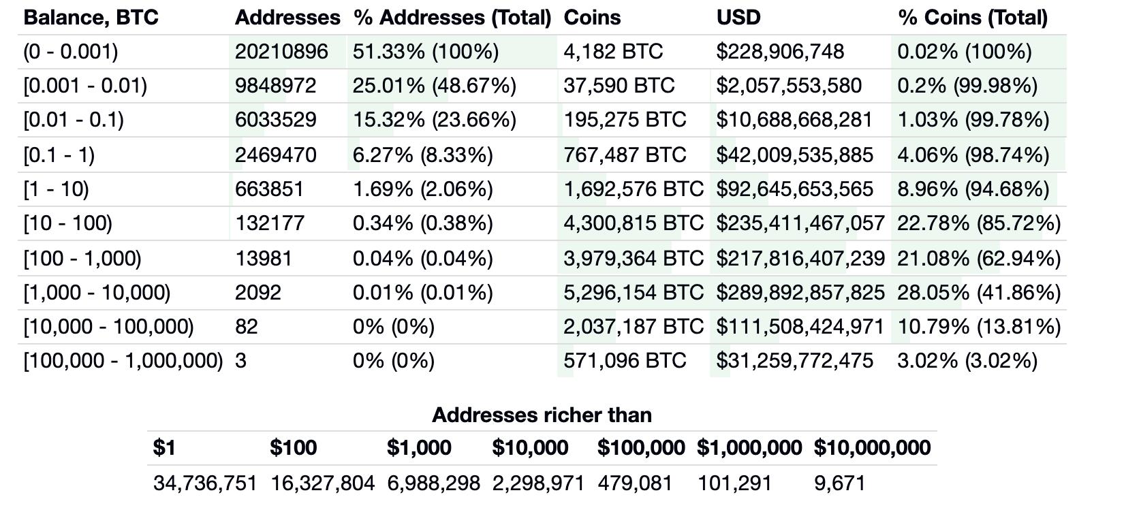Click the (0 - 0.001) balance row label
Image resolution: width=1124 pixels, height=512 pixels.
(x=71, y=52)
